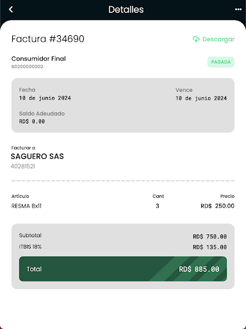Tap the back arrow icon
246x329 pixels.
11,10
